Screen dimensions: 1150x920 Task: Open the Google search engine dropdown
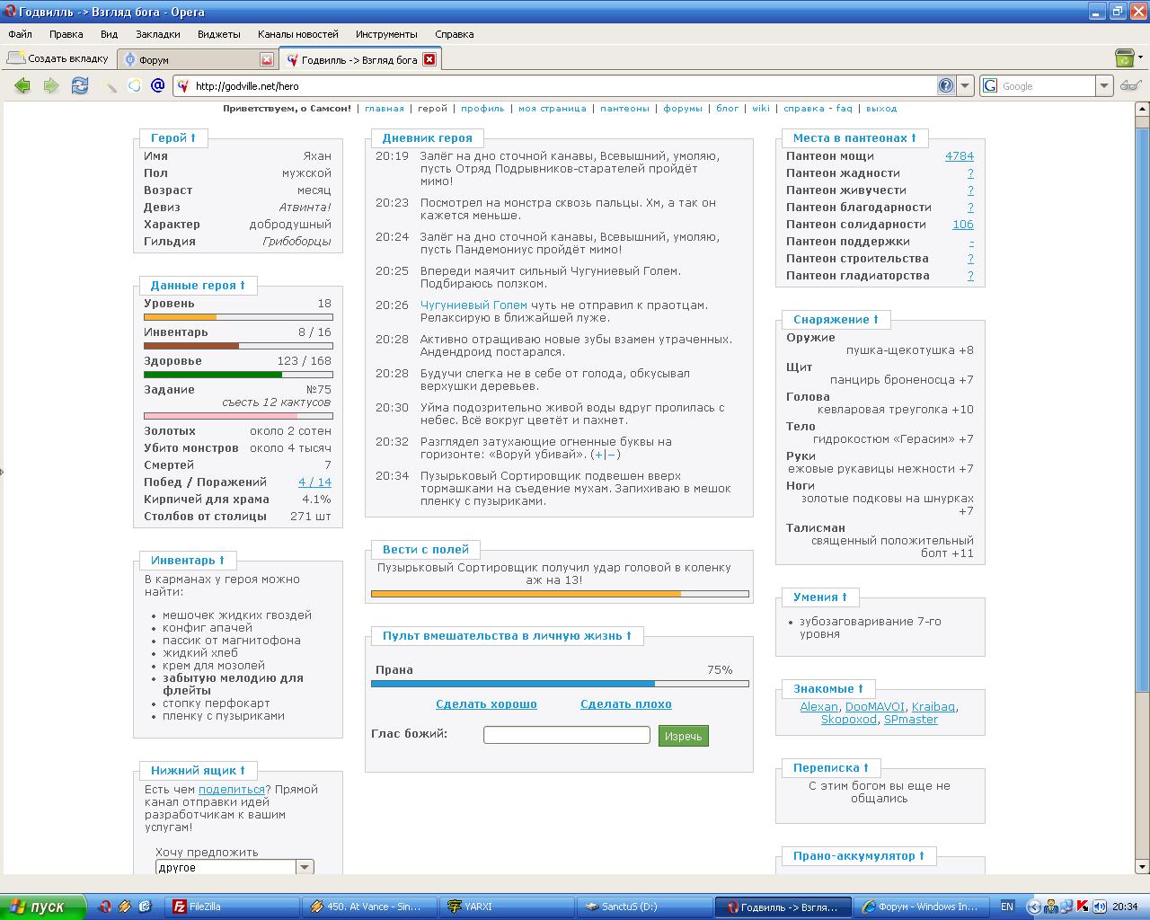click(1104, 85)
